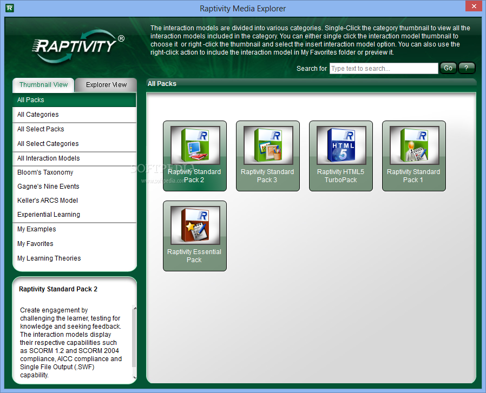
Task: Select All Interaction Models item
Action: 74,158
